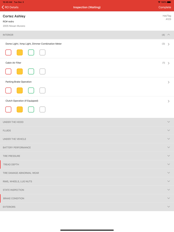174x232 pixels.
Task: Select Clutch Operation (If Equipped) label
Action: 22,101
